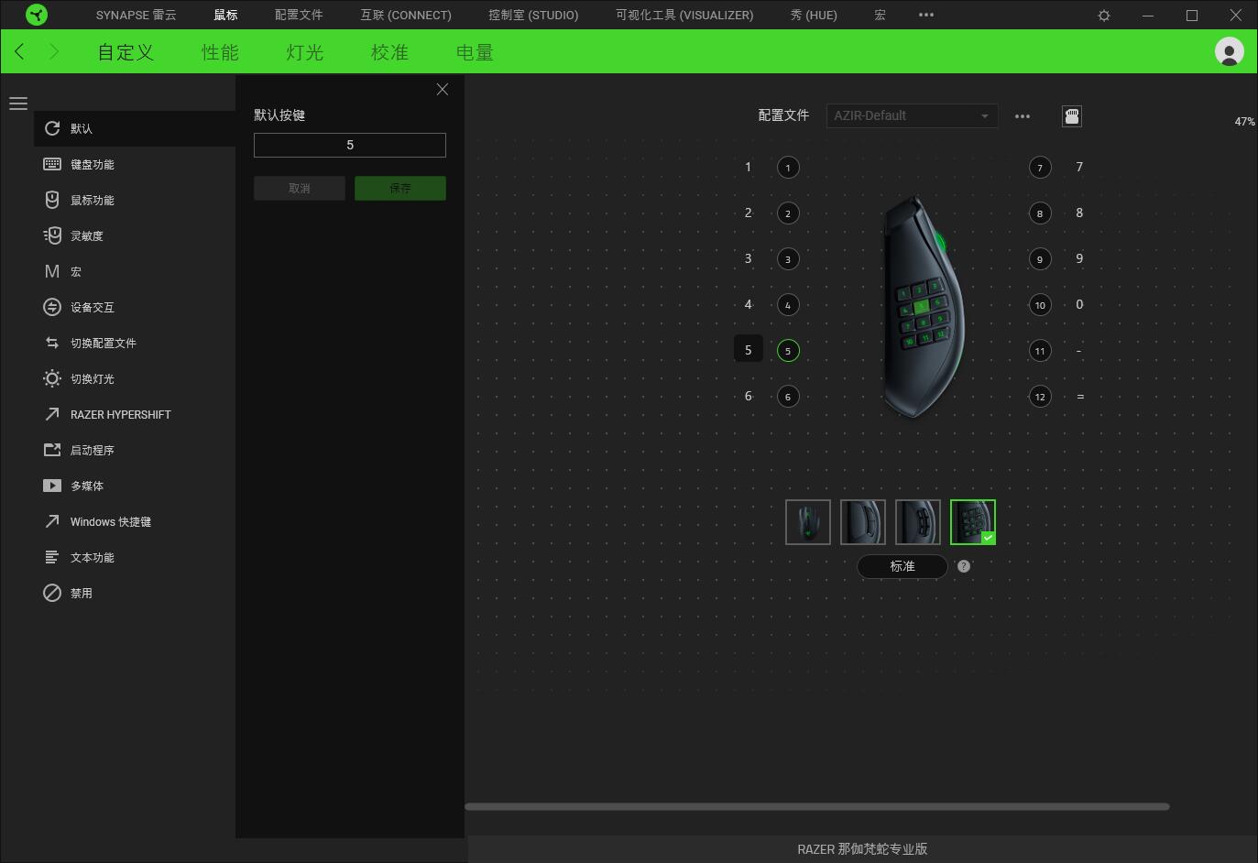Open the 宏 tab in the top bar

(880, 15)
